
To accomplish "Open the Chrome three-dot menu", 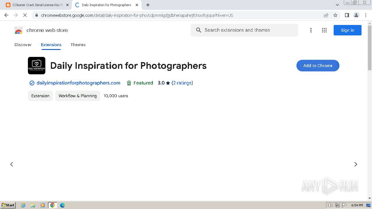I will coord(366,15).
